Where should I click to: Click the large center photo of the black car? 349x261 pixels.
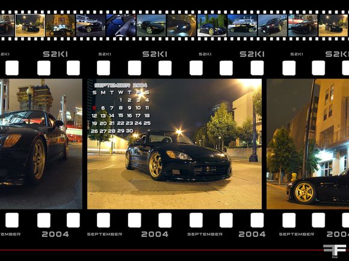pos(174,144)
